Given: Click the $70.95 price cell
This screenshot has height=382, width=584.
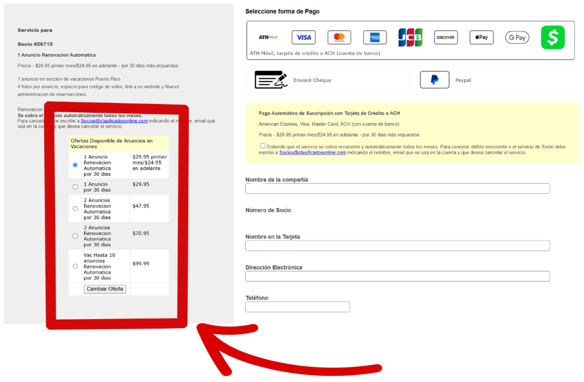Looking at the screenshot, I should 150,236.
